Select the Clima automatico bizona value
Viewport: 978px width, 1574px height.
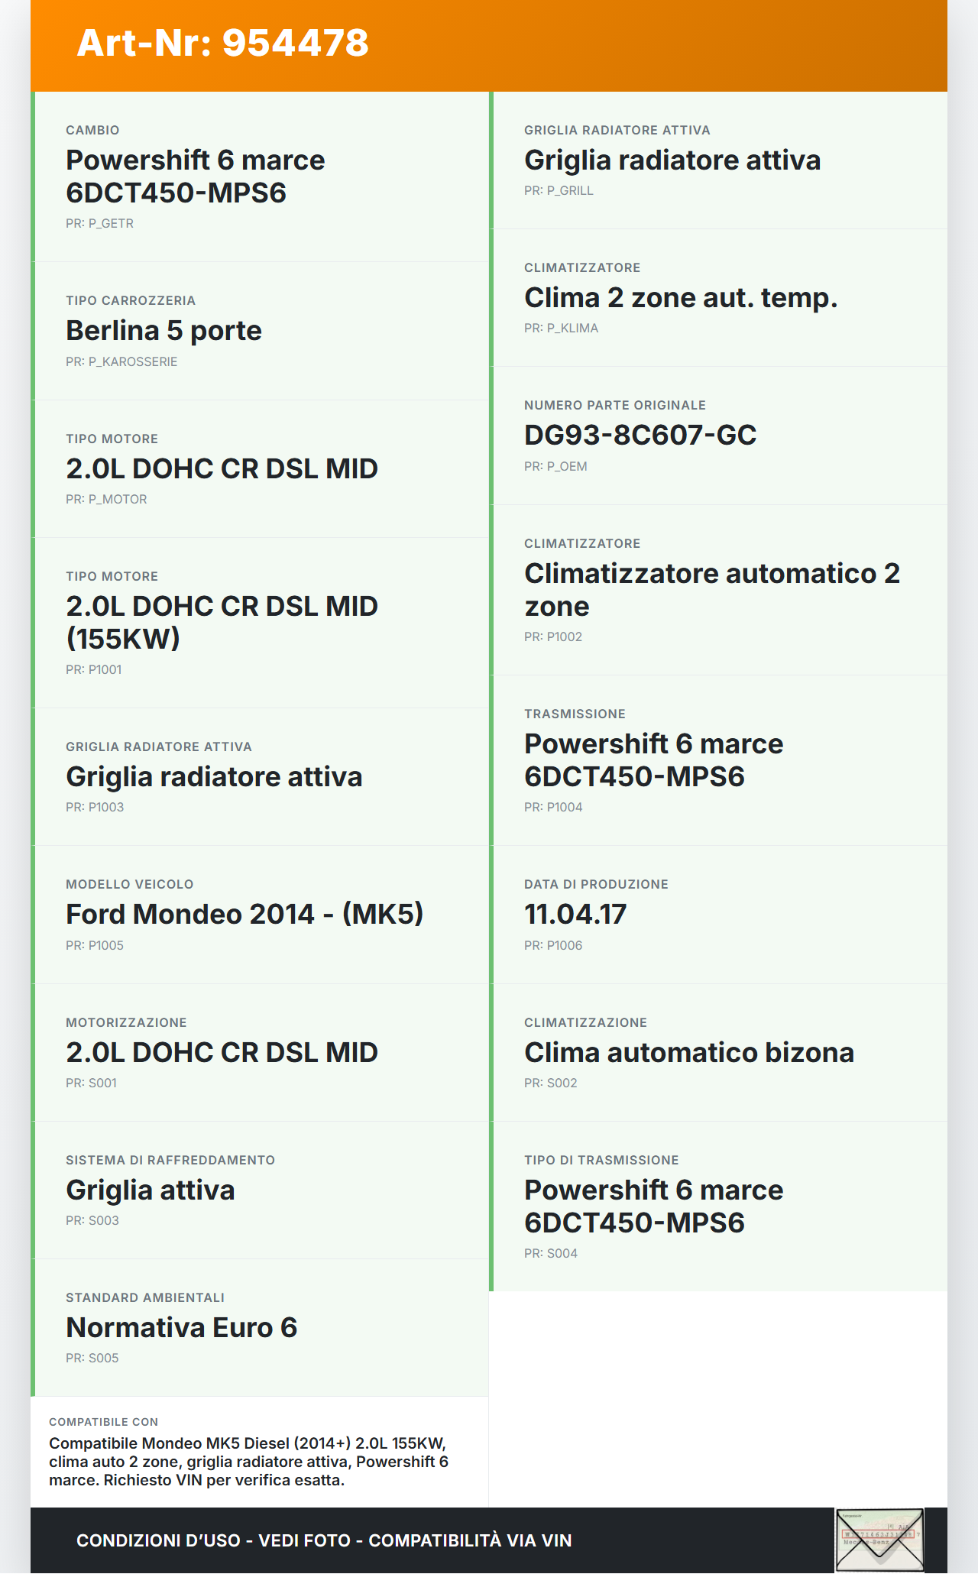pos(688,1052)
